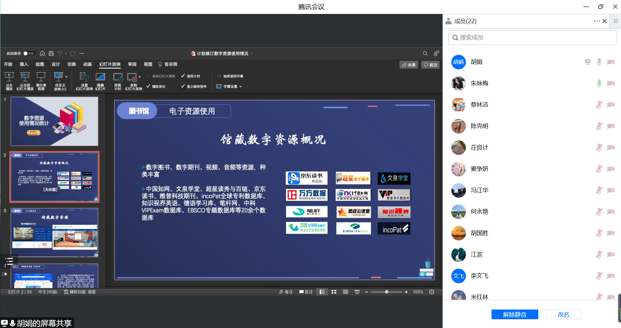Viewport: 621px width, 328px height.
Task: Open 演示者视图 presenter view
Action: (x=41, y=77)
